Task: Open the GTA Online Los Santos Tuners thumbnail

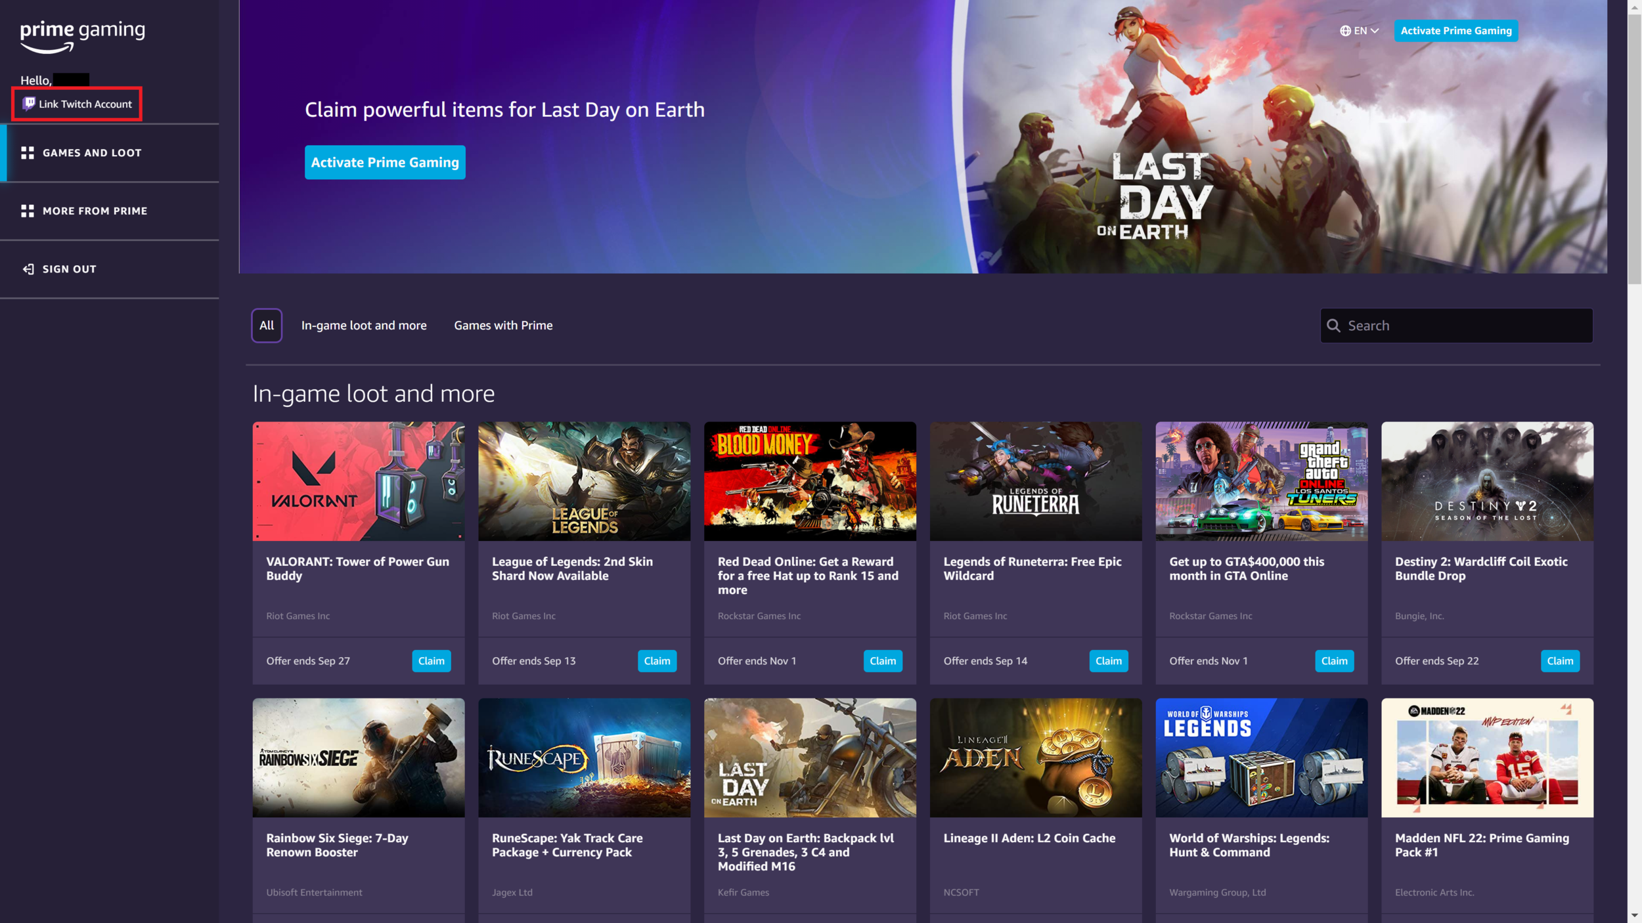Action: click(x=1262, y=481)
